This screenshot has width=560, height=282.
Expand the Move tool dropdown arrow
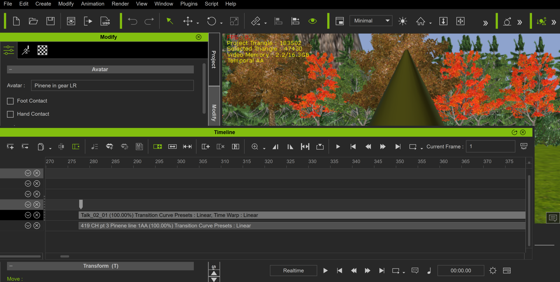(198, 23)
